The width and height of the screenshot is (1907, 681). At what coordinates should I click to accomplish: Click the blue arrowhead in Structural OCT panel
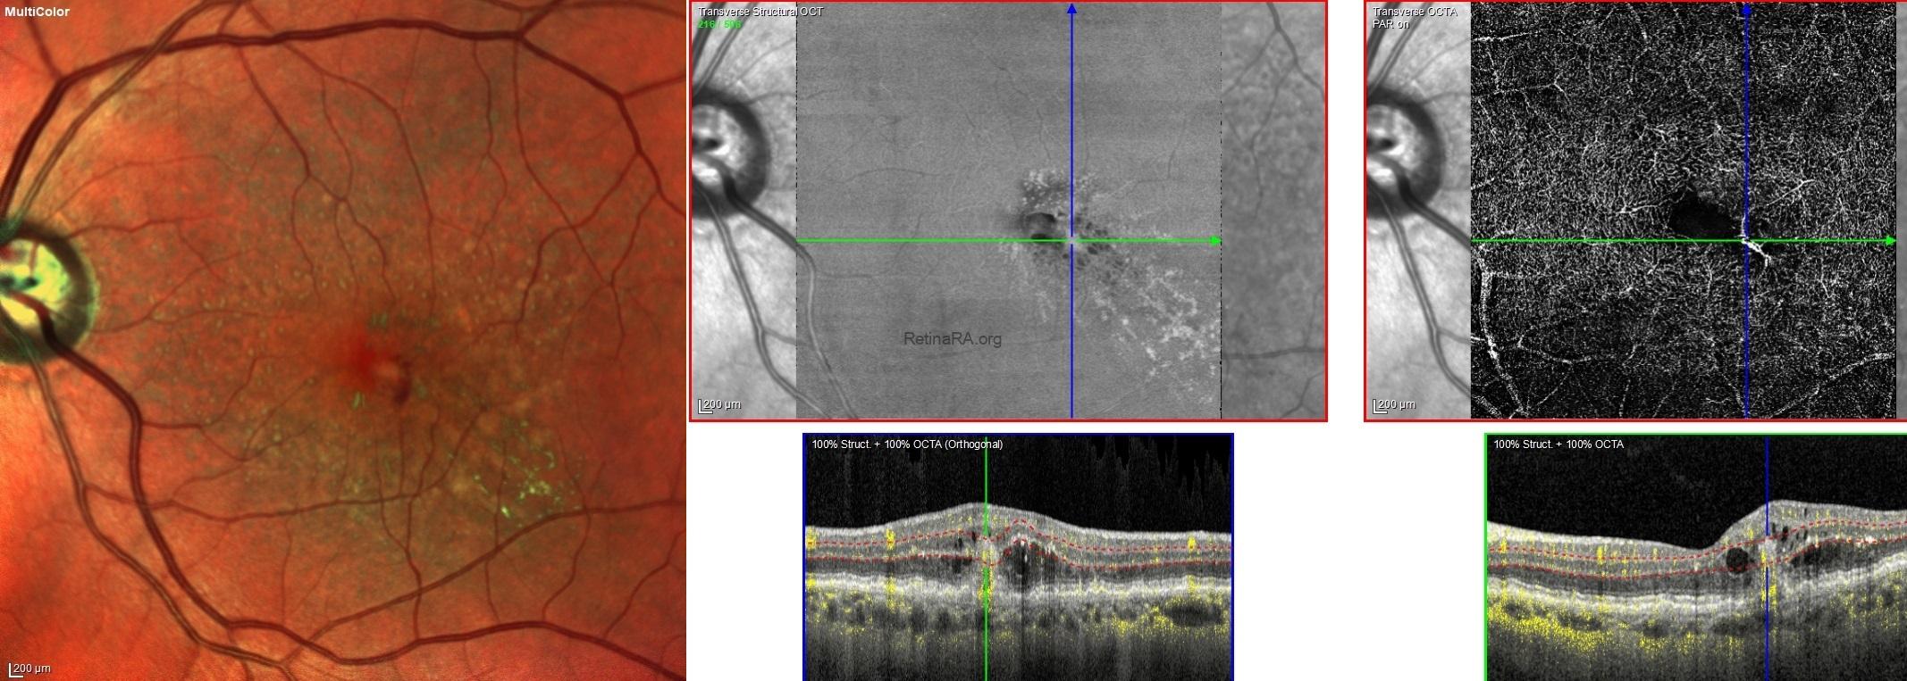click(1071, 9)
